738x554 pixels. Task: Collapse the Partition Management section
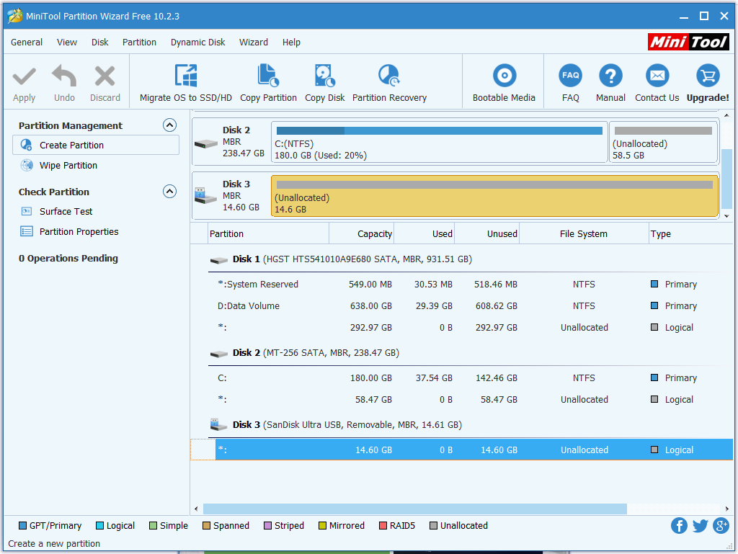tap(169, 125)
